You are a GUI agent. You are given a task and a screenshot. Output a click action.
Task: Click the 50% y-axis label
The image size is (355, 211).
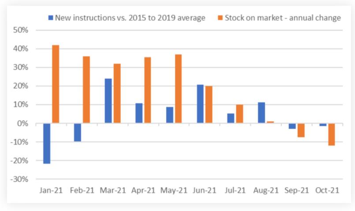tap(21, 30)
